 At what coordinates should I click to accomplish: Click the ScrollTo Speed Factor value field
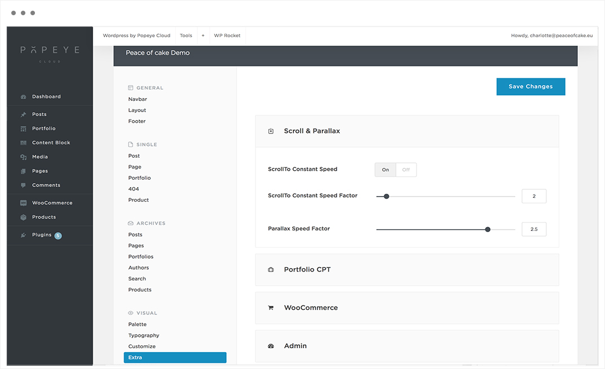(x=534, y=196)
